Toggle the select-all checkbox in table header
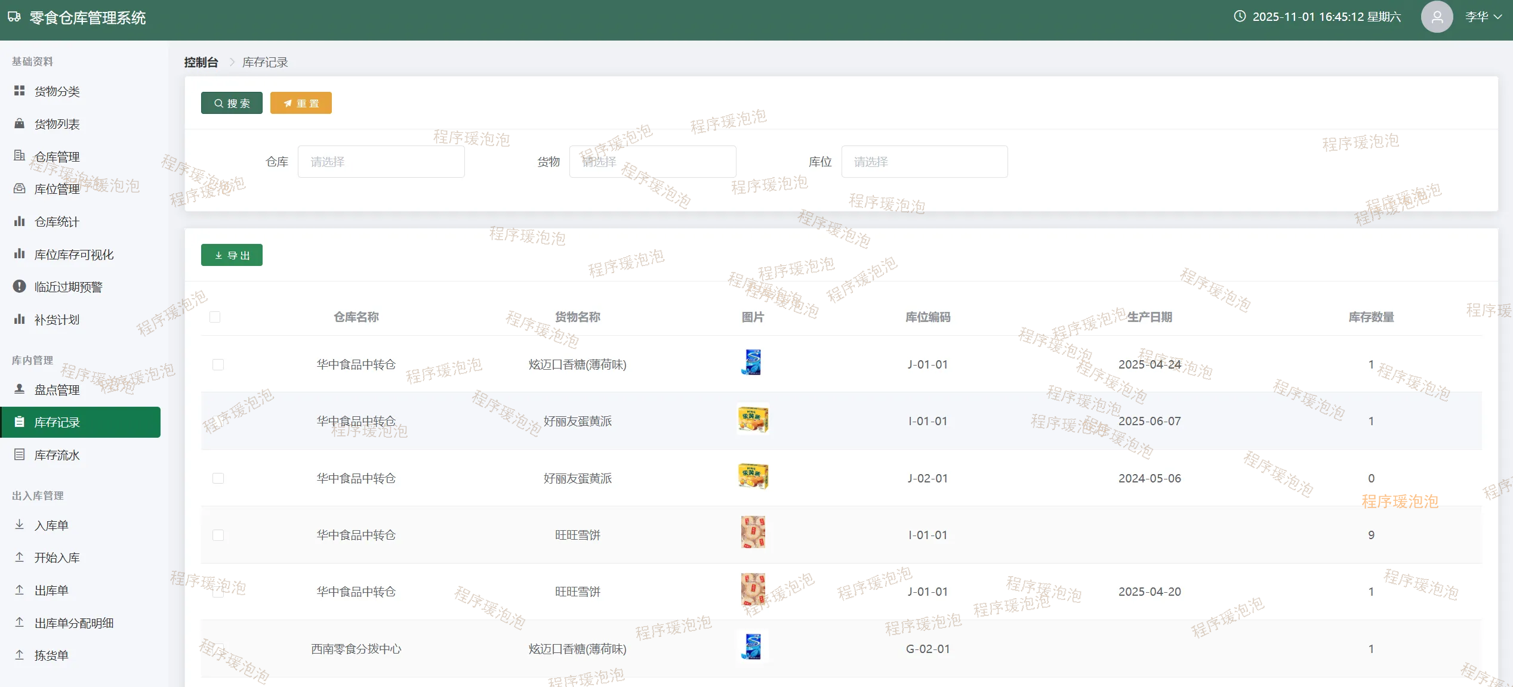This screenshot has height=687, width=1513. click(x=215, y=317)
